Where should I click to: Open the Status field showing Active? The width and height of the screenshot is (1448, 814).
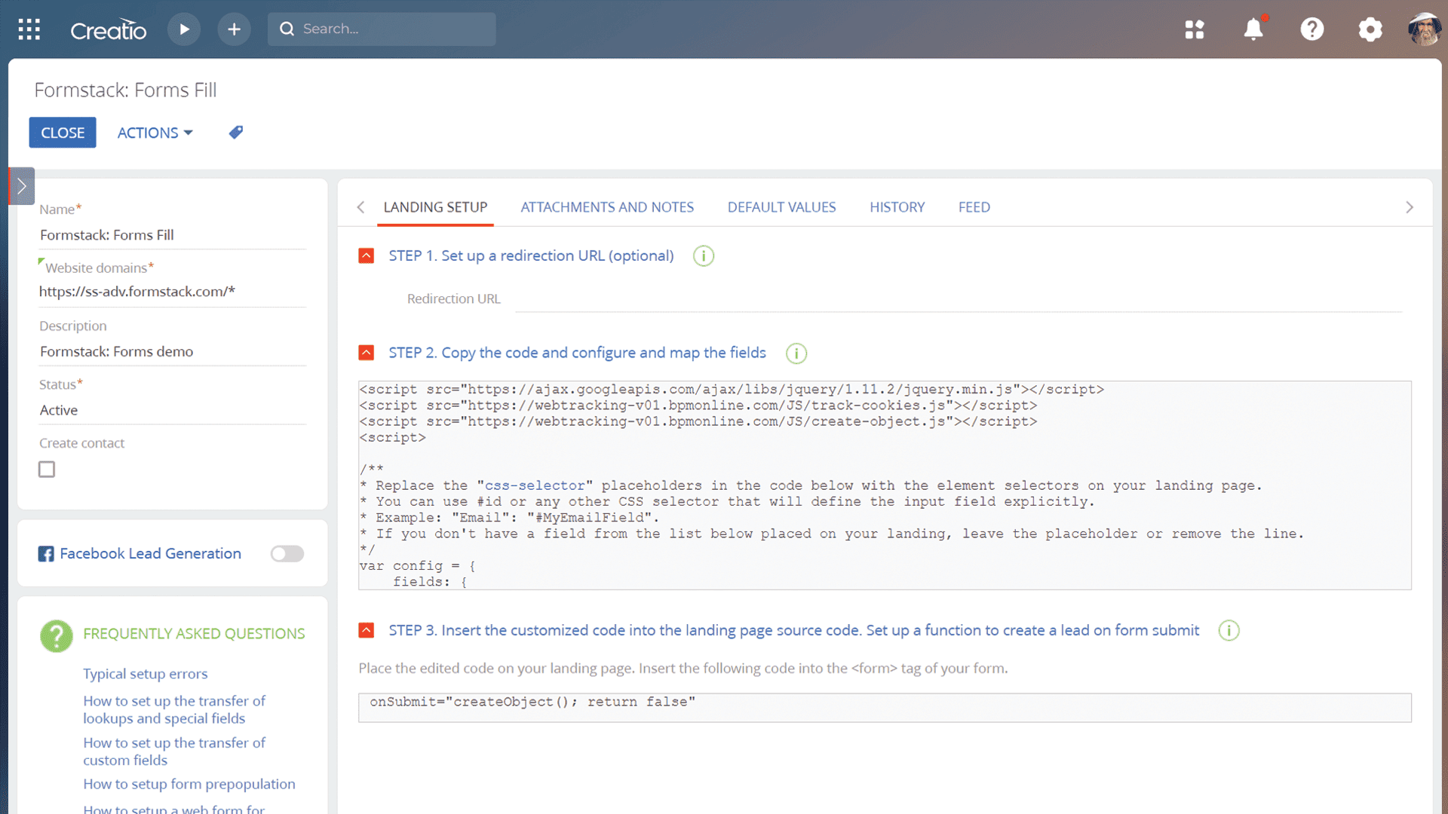tap(172, 410)
